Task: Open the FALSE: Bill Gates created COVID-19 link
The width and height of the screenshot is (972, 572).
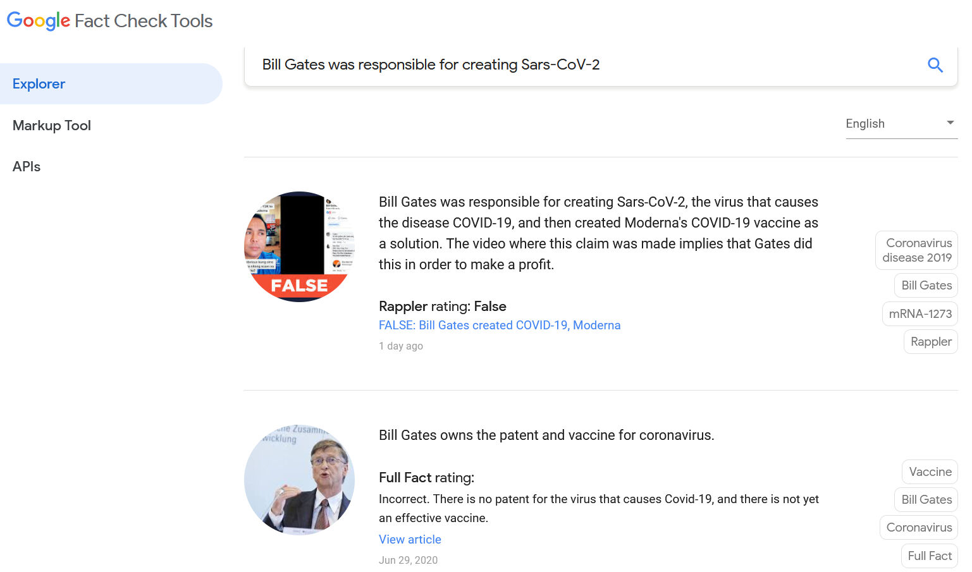Action: (x=499, y=326)
